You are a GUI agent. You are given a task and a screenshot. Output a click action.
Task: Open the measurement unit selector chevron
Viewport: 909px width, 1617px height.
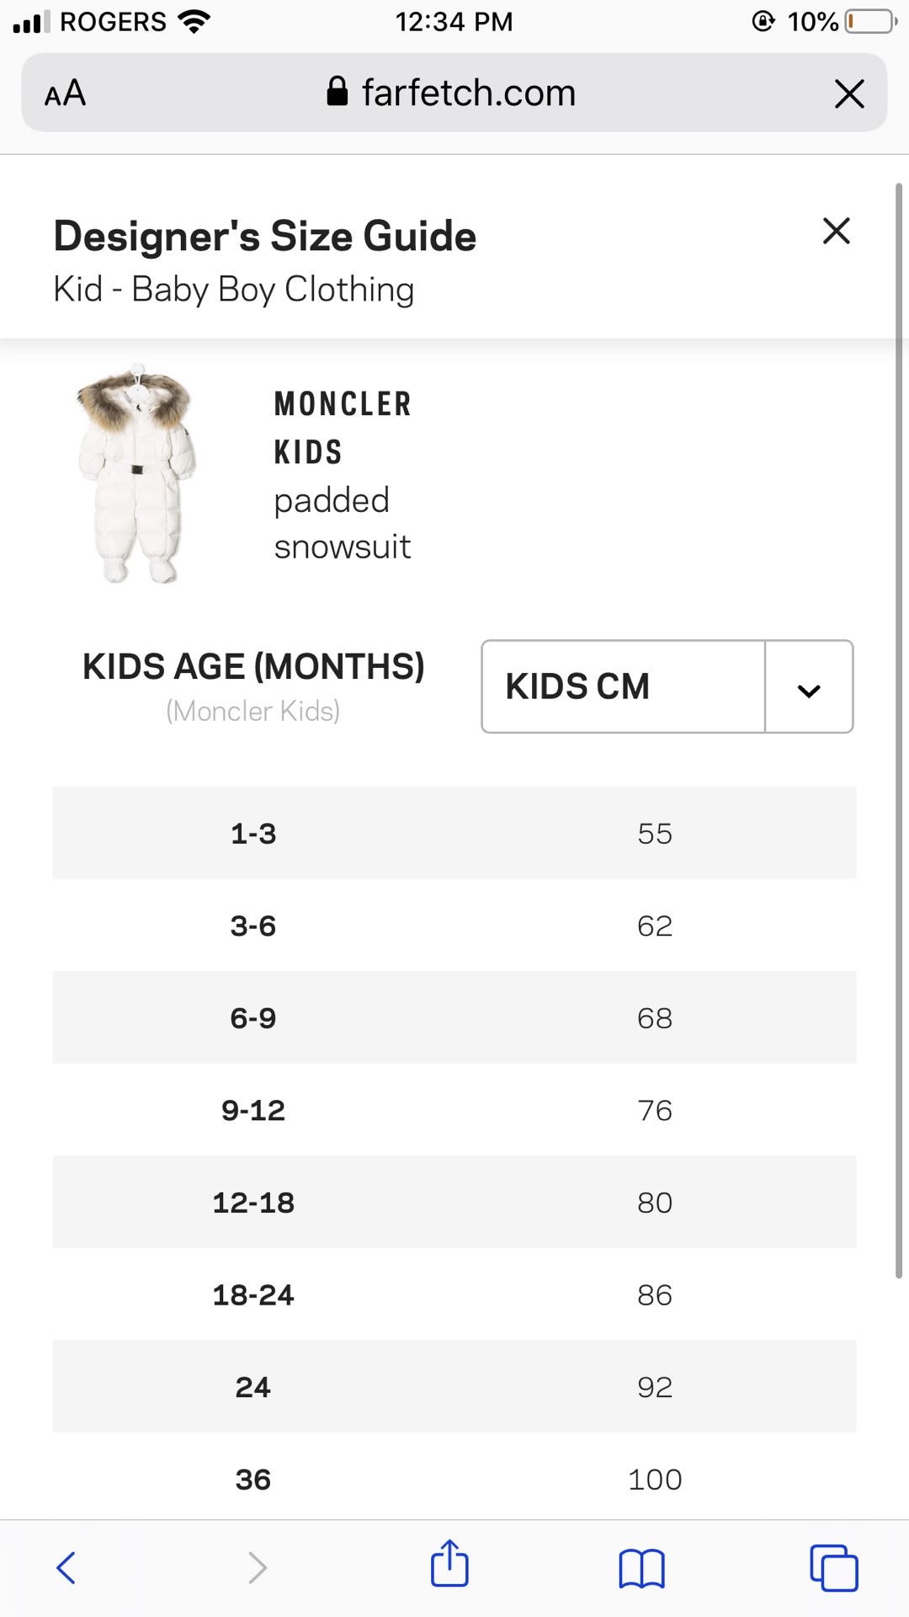tap(809, 689)
